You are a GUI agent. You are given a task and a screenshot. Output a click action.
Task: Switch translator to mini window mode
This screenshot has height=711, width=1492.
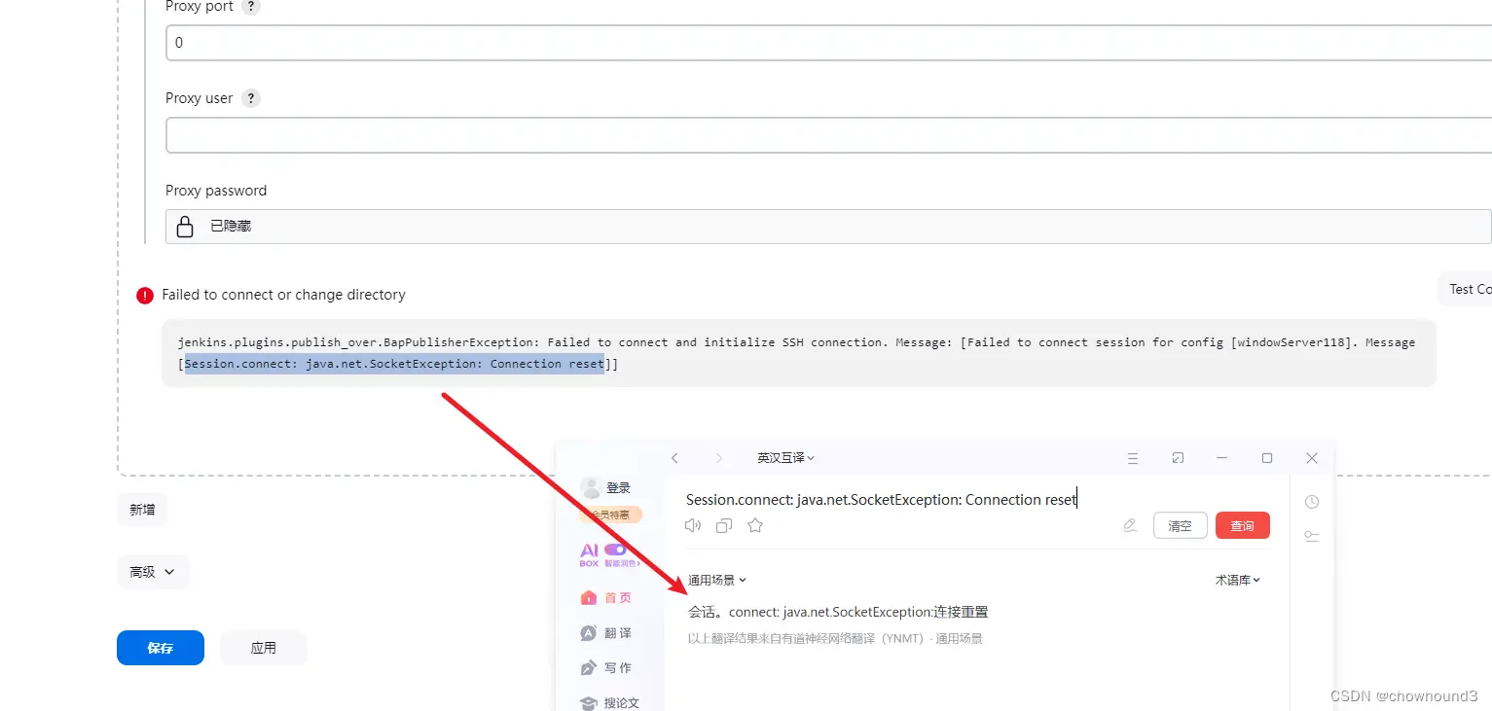1178,458
